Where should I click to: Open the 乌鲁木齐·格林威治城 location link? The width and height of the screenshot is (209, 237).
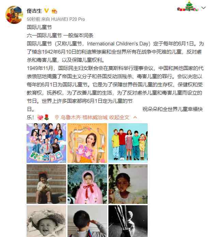pyautogui.click(x=84, y=117)
